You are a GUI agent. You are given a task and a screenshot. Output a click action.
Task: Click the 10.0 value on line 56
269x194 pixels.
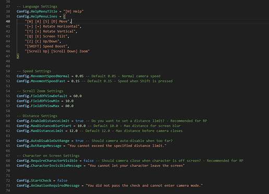(69, 101)
